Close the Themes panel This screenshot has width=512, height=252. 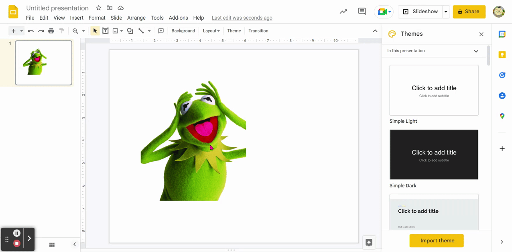(482, 34)
